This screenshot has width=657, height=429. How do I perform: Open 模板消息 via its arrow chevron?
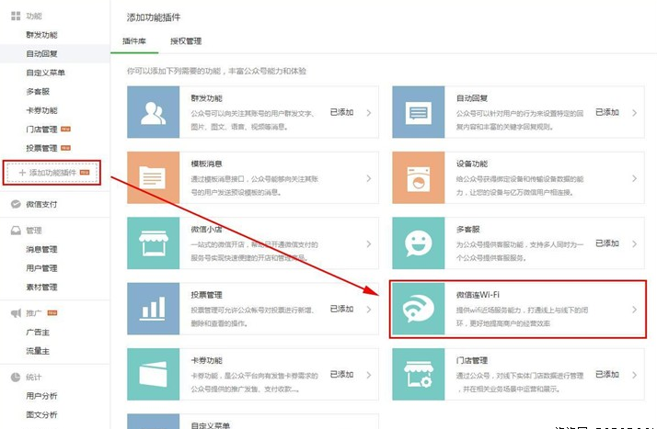[x=369, y=178]
